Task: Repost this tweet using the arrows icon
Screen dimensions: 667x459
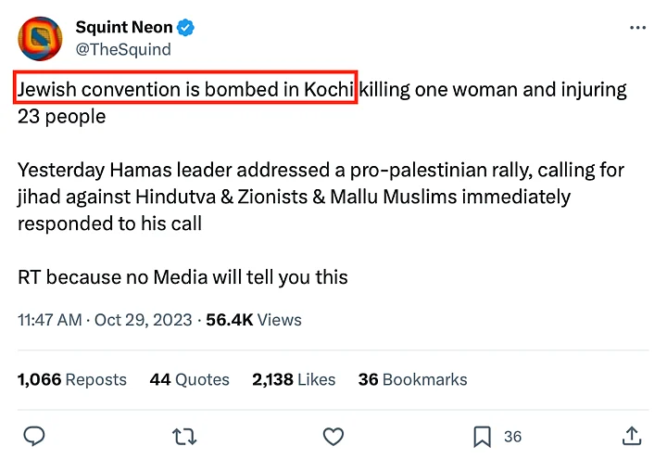Action: [184, 436]
